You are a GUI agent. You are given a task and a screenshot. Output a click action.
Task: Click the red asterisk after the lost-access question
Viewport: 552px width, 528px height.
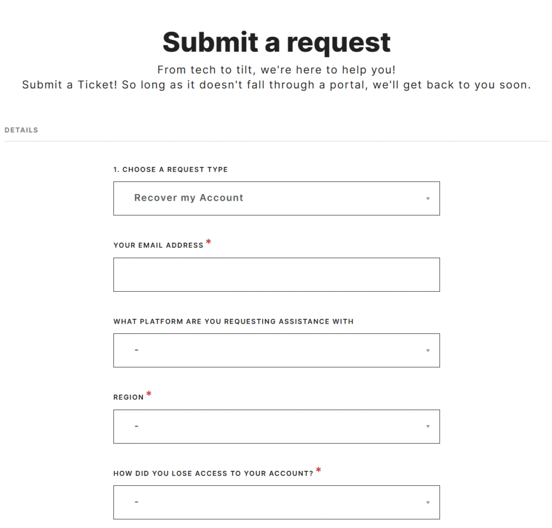click(319, 471)
